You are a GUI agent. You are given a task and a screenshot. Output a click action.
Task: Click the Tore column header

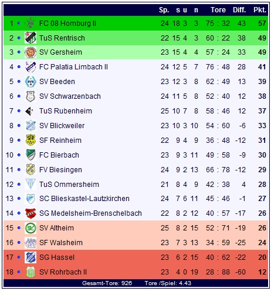coord(218,10)
